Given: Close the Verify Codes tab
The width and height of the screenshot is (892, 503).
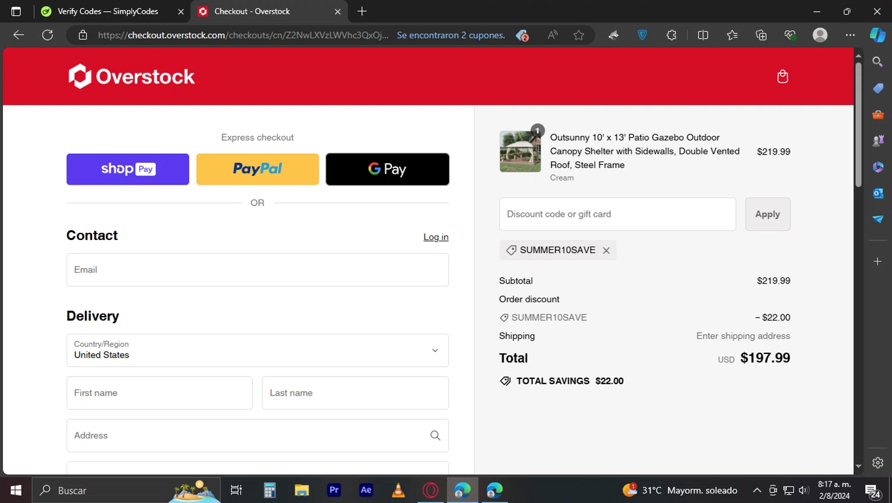Looking at the screenshot, I should 181,11.
